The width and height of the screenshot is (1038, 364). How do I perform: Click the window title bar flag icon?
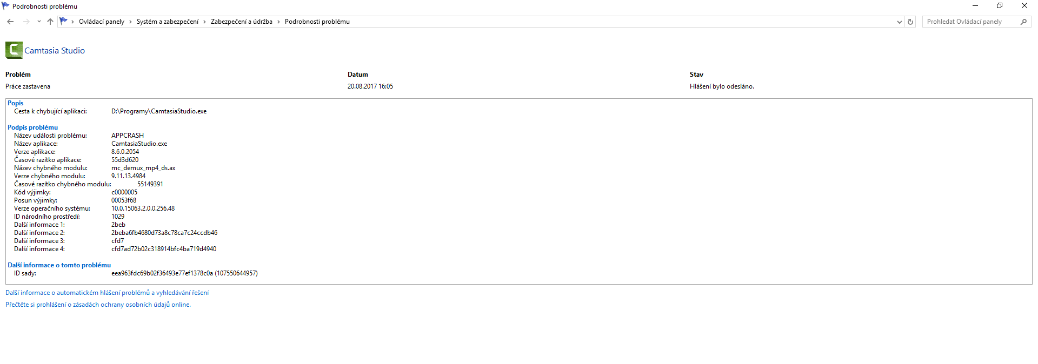pyautogui.click(x=6, y=6)
